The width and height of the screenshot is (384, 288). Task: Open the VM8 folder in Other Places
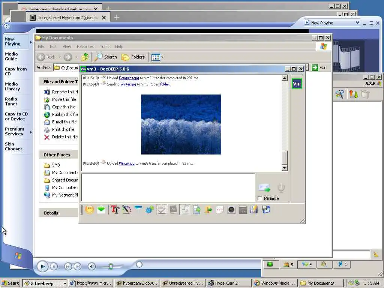pyautogui.click(x=52, y=165)
